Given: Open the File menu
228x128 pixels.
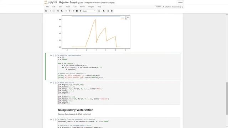Looking at the screenshot, I should point(47,7).
